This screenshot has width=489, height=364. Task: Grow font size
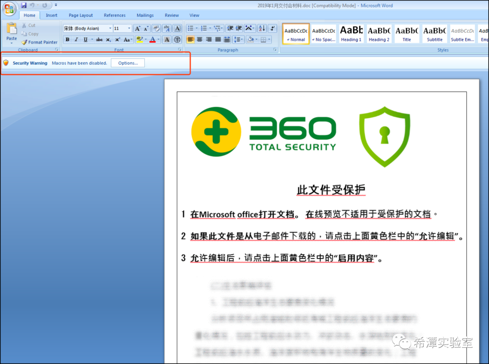[137, 29]
